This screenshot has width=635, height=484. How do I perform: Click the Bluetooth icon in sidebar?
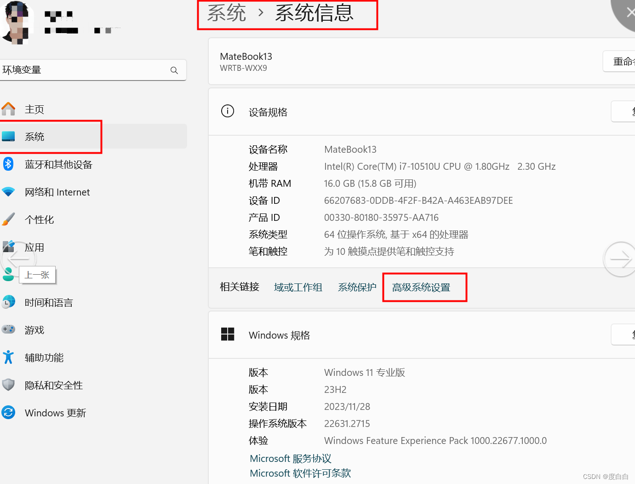click(x=8, y=164)
